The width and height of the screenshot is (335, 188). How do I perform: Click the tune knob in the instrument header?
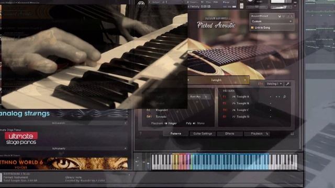[x=250, y=1]
